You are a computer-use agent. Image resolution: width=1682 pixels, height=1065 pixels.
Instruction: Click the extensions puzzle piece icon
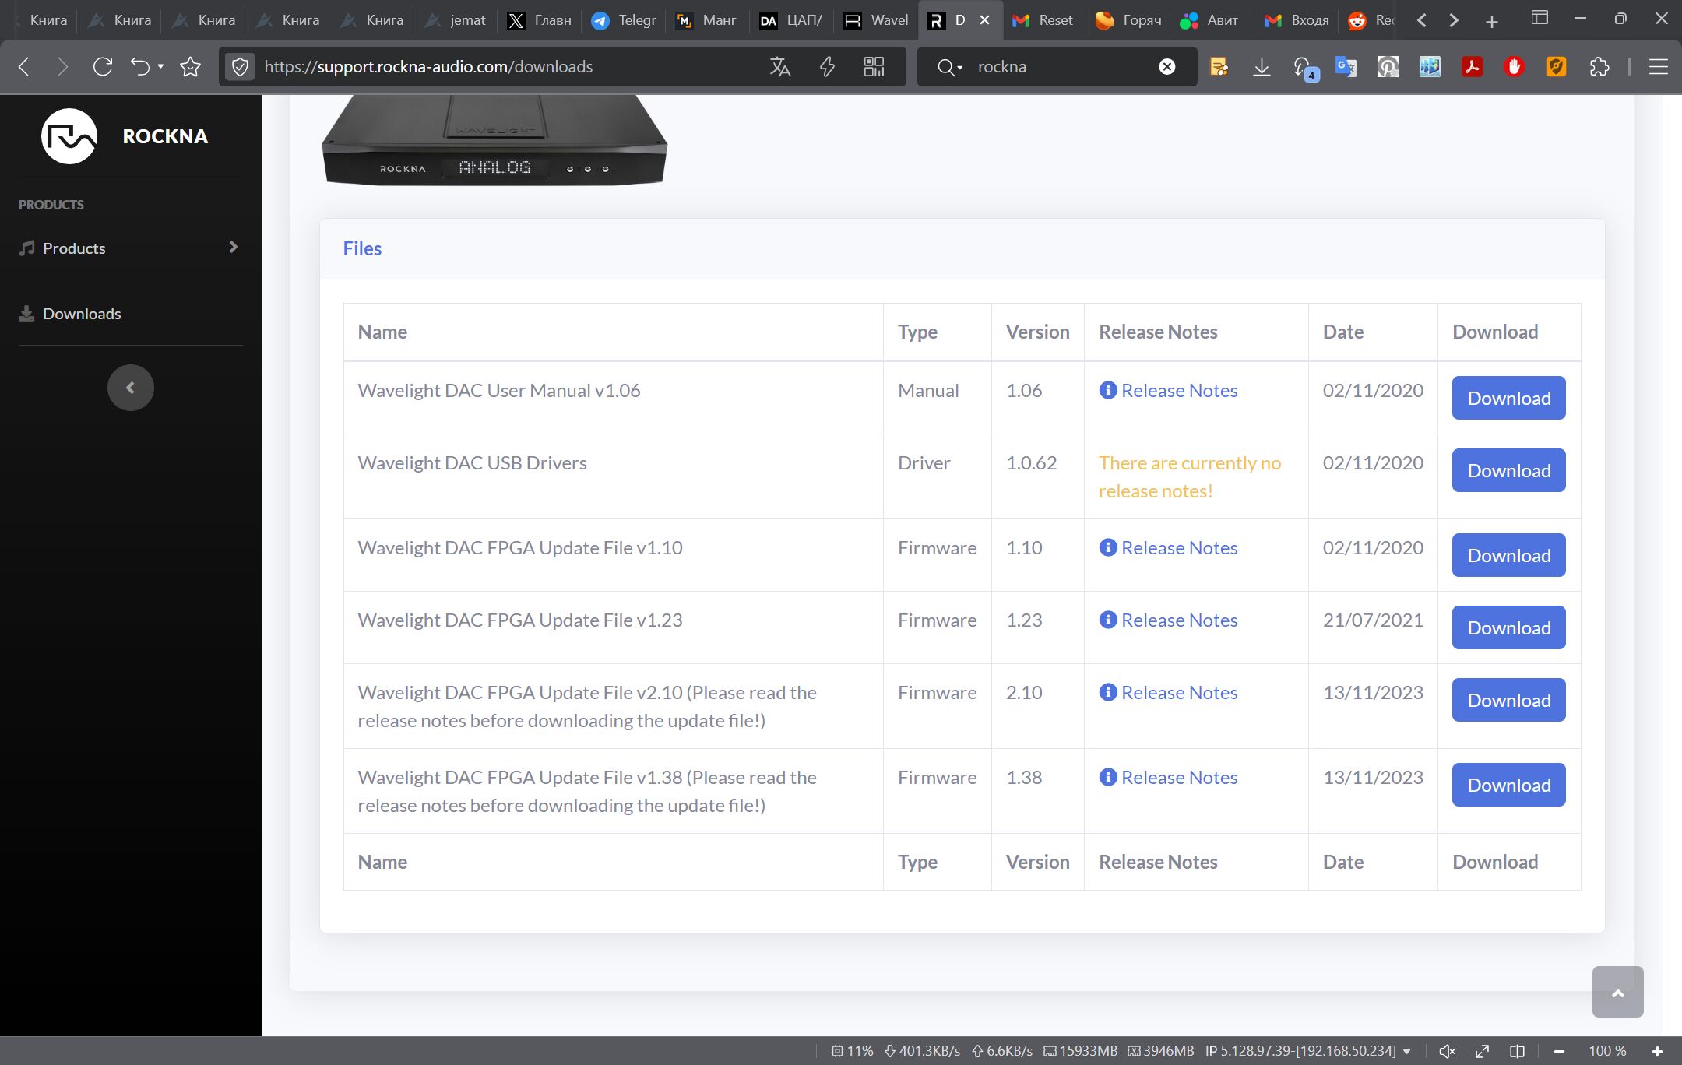[x=1599, y=67]
